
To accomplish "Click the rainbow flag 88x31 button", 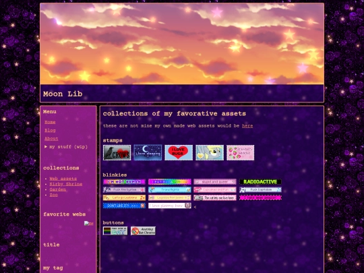I will pos(115,231).
